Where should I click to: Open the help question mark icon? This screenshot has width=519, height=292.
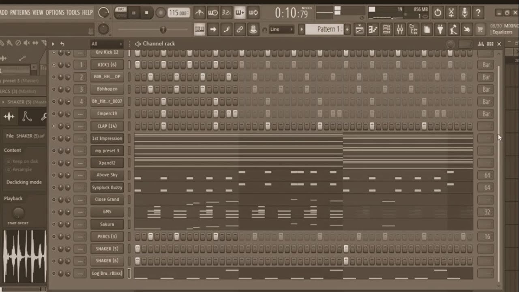478,13
